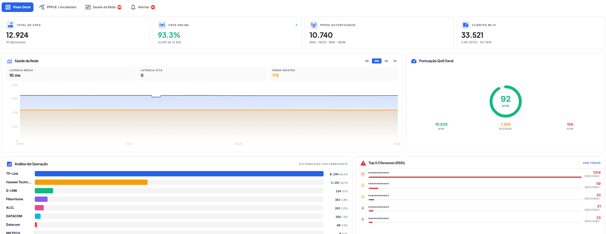Select the 24h time range

click(377, 61)
